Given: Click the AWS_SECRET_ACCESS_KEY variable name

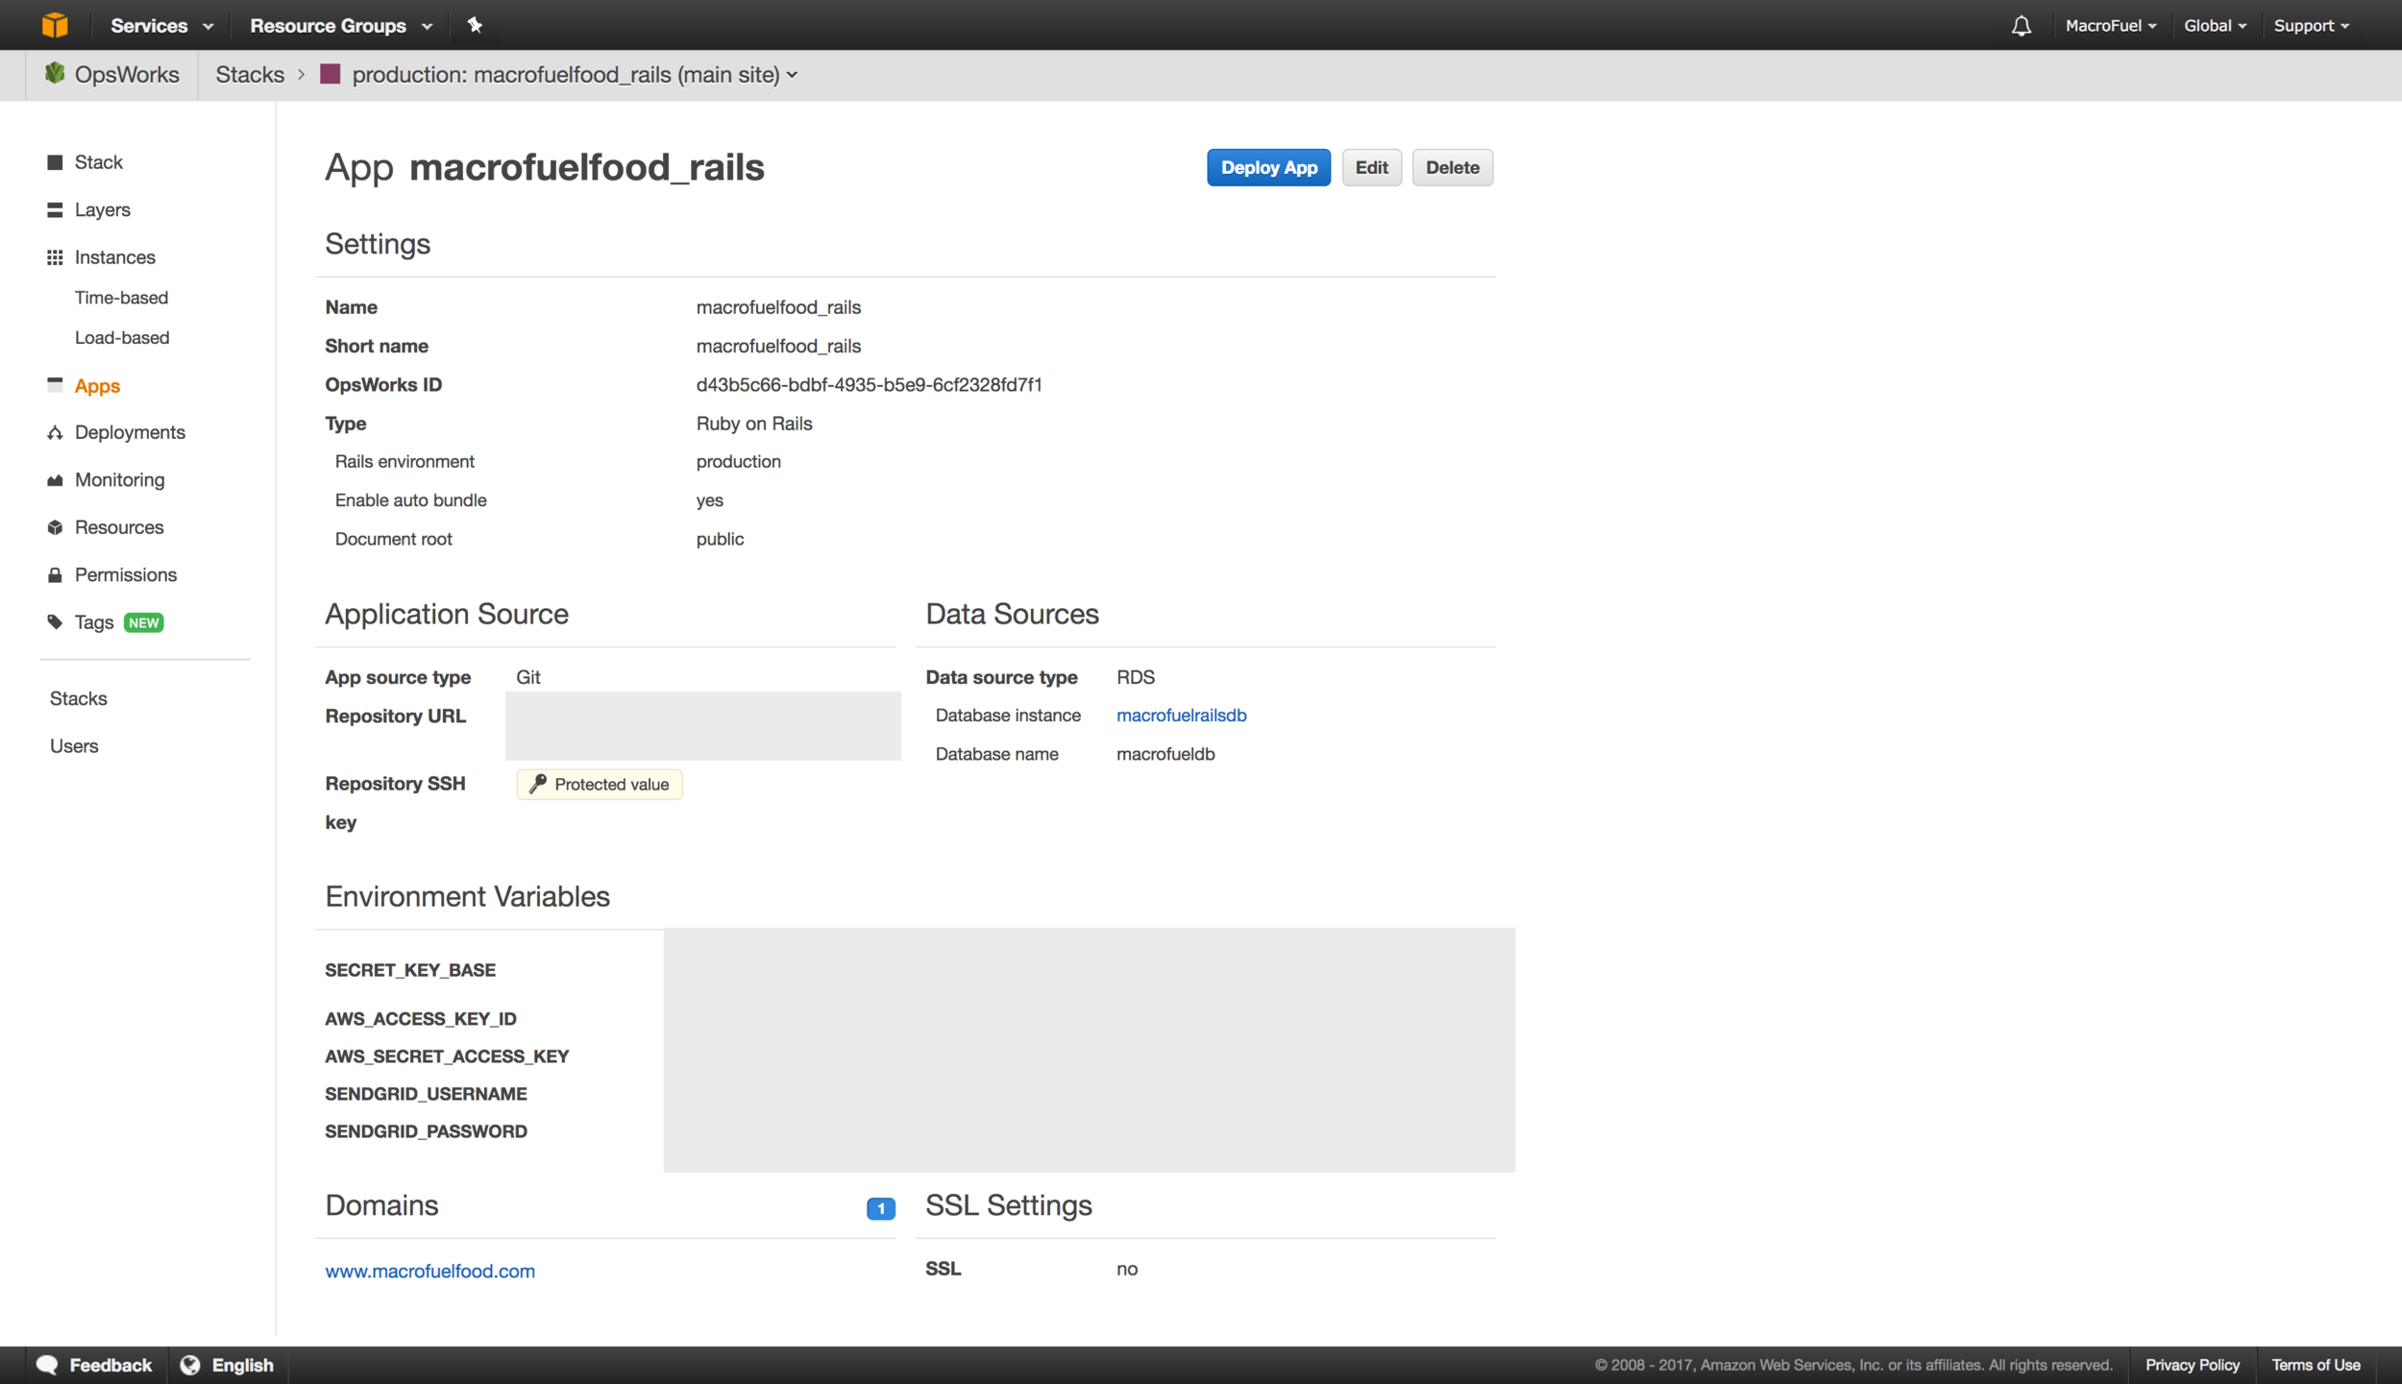Looking at the screenshot, I should pyautogui.click(x=447, y=1056).
